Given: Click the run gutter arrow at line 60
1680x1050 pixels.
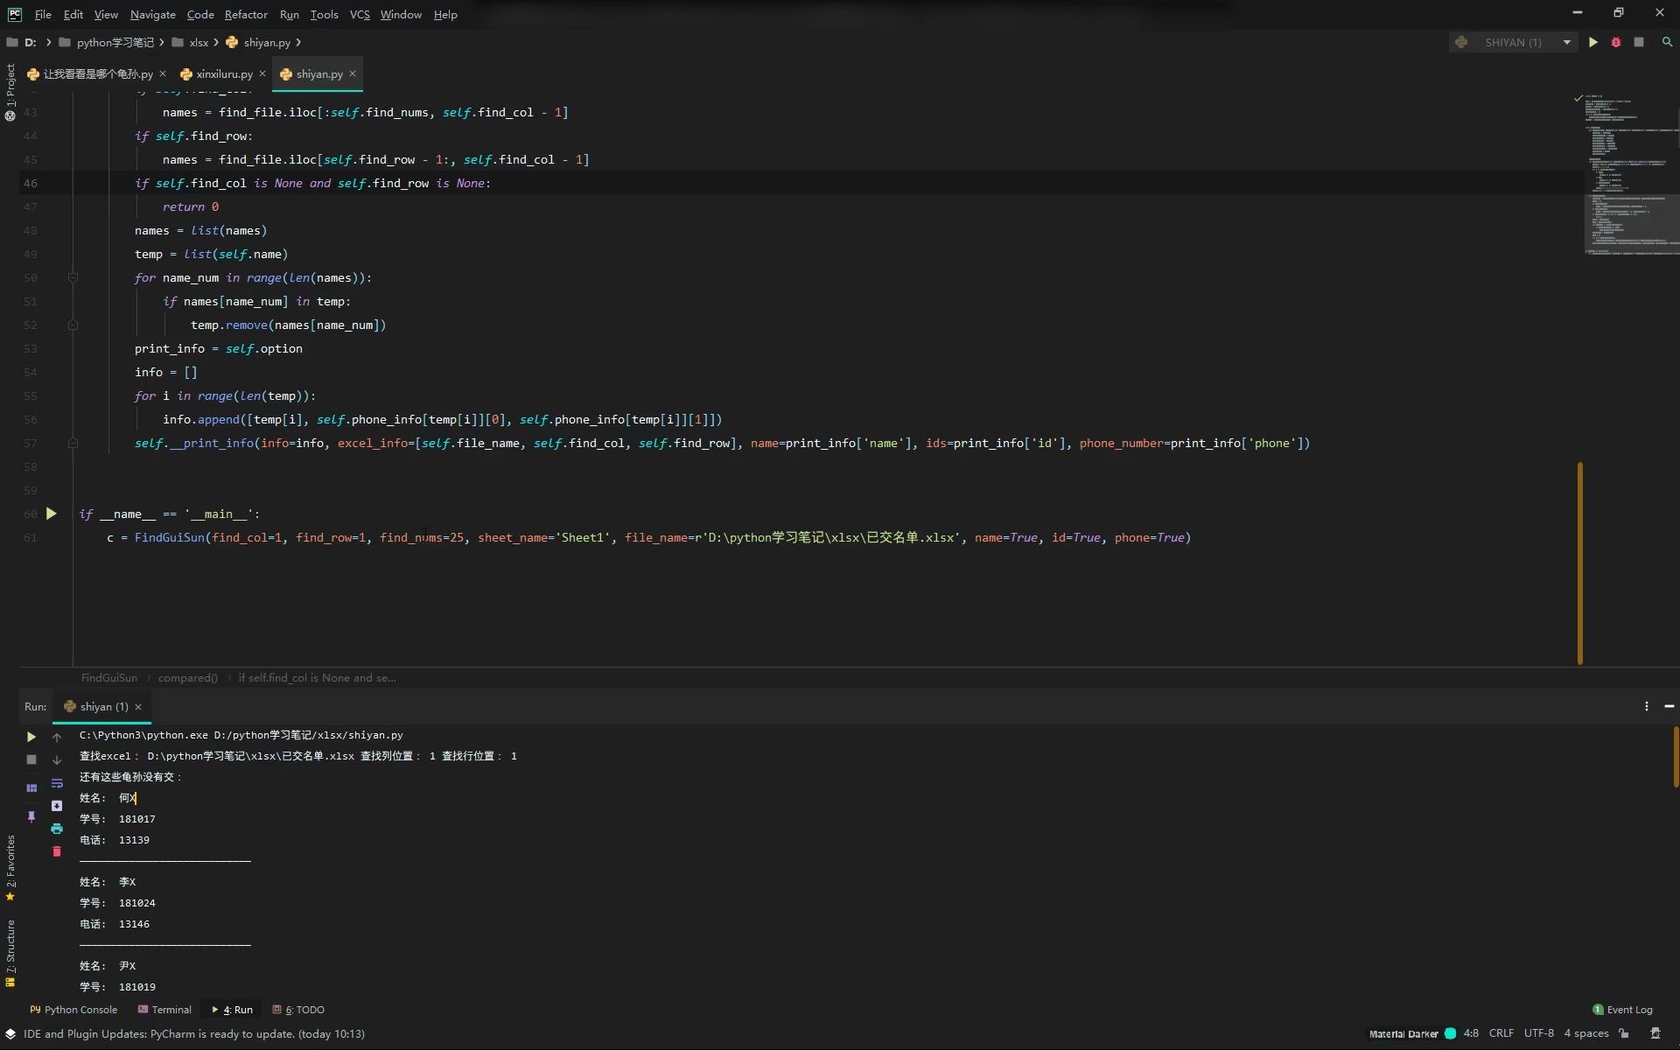Looking at the screenshot, I should 52,514.
